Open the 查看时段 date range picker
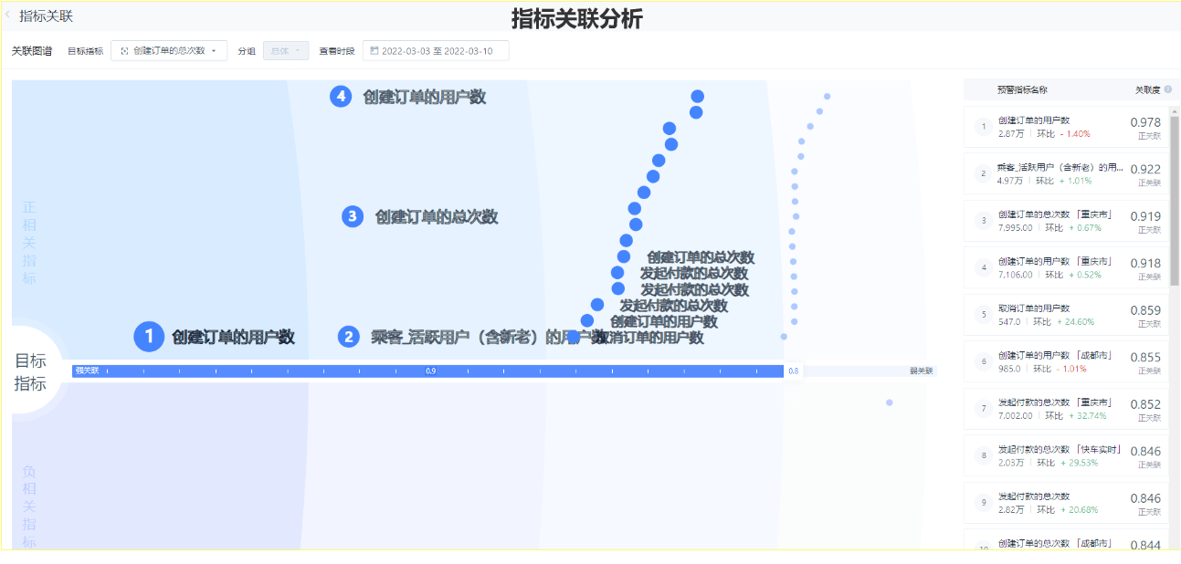This screenshot has width=1181, height=564. [x=436, y=51]
